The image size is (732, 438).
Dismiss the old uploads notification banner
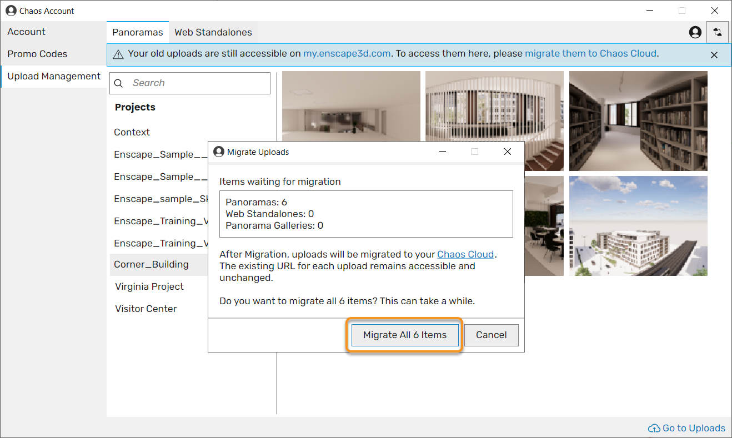coord(714,54)
